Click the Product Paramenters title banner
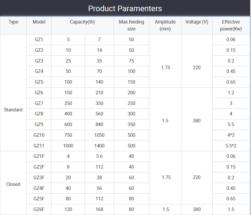This screenshot has width=251, height=215. coord(125,8)
